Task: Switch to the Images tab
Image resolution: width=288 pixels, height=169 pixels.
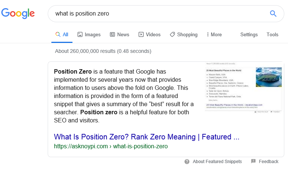Action: tap(89, 34)
